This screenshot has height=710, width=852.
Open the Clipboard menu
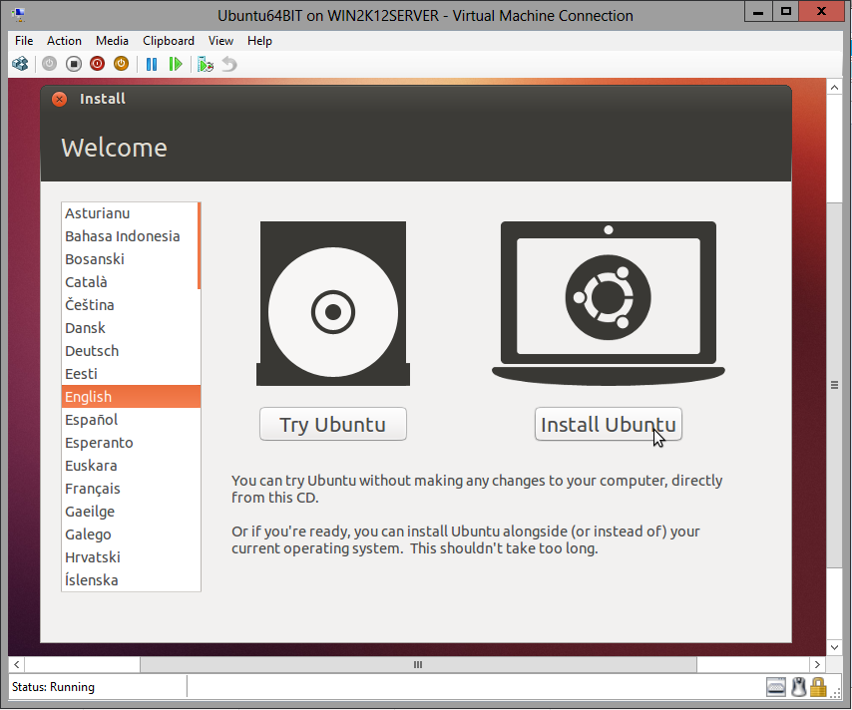169,41
